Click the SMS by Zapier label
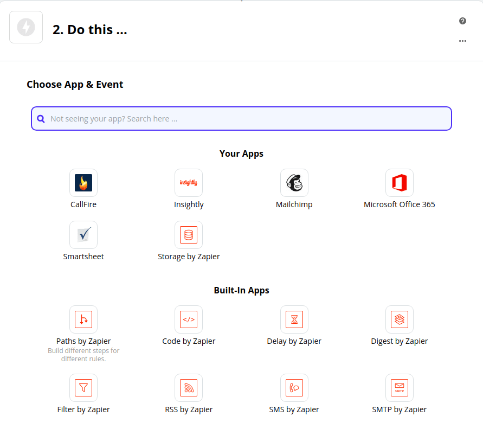The image size is (483, 429). (294, 409)
